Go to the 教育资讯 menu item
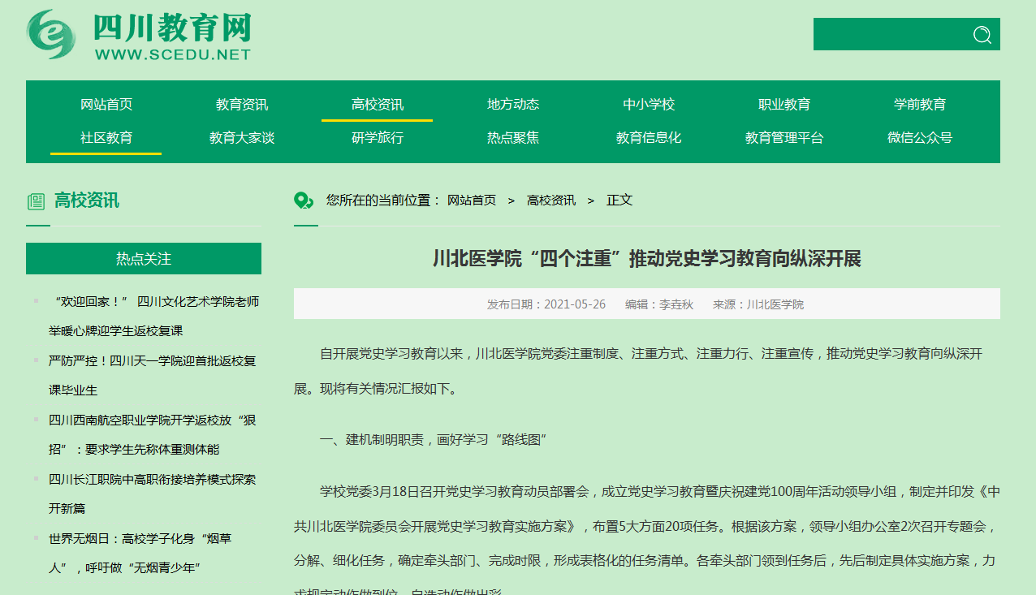The image size is (1036, 595). 242,104
